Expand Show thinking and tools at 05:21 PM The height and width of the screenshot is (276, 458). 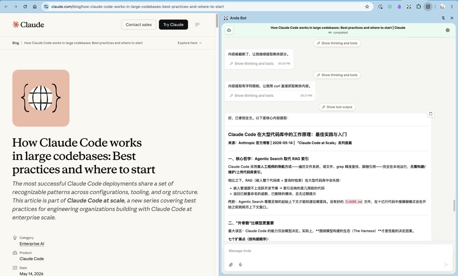point(252,96)
